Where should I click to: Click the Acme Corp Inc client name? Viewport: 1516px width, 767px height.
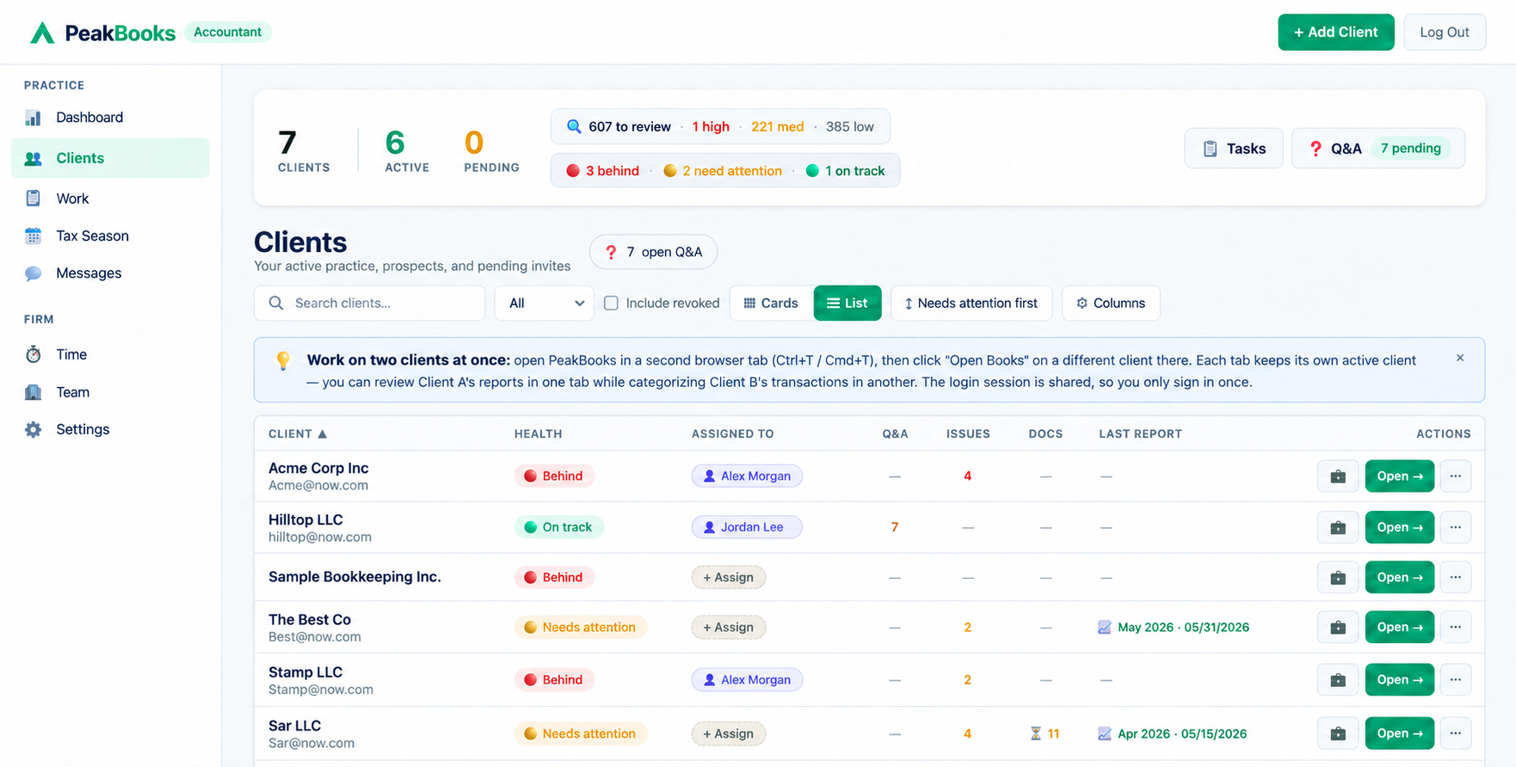coord(318,468)
